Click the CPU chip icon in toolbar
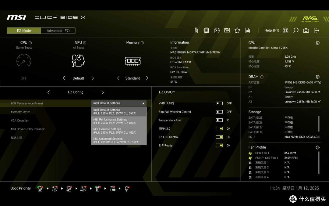Viewport: 329px width, 206px height. coord(207,31)
